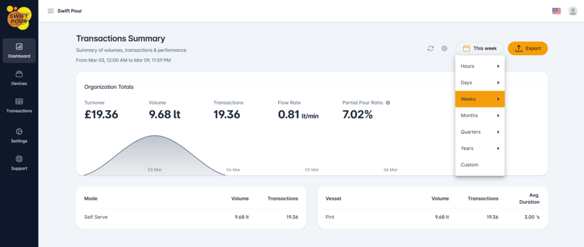Image resolution: width=584 pixels, height=247 pixels.
Task: Click the orange Export button
Action: pyautogui.click(x=528, y=48)
